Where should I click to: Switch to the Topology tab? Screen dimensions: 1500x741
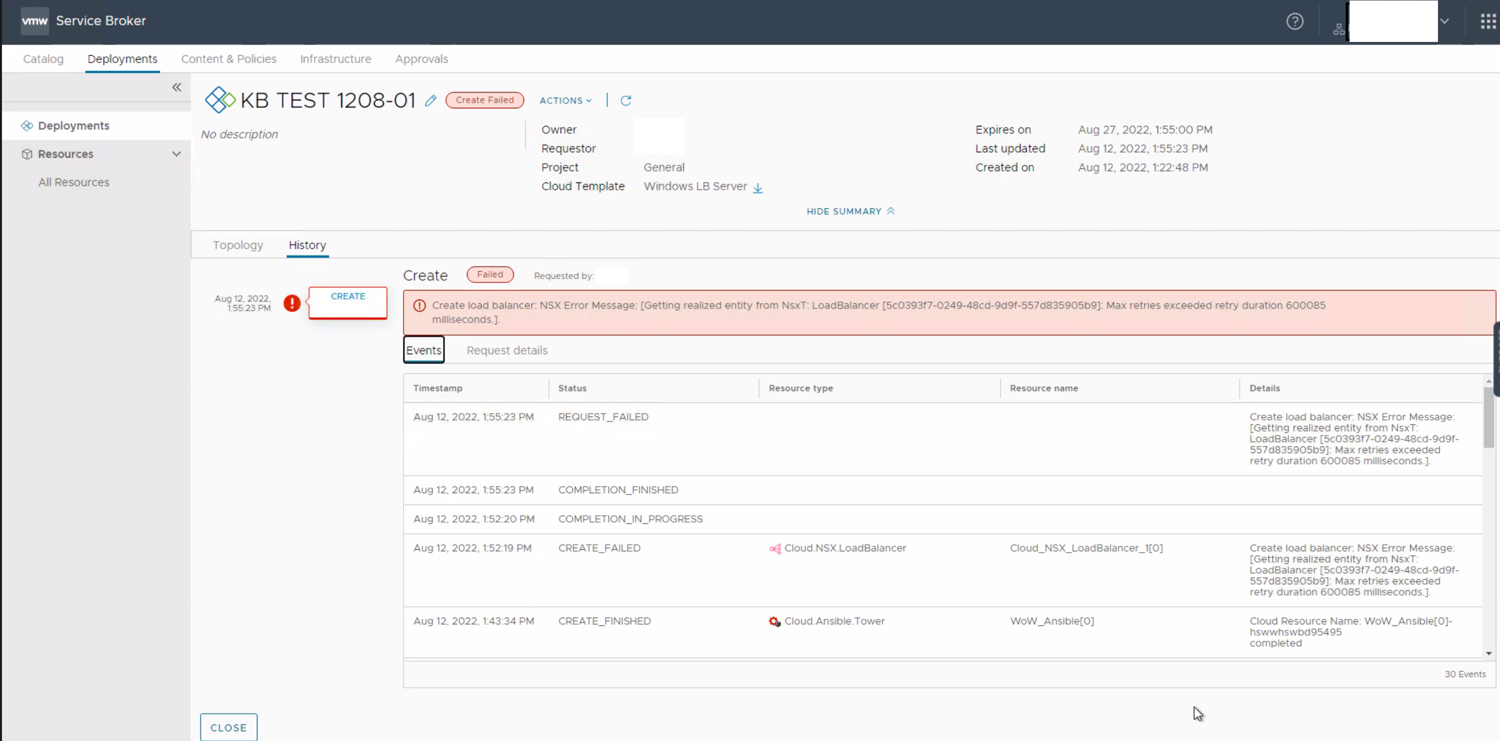tap(237, 245)
